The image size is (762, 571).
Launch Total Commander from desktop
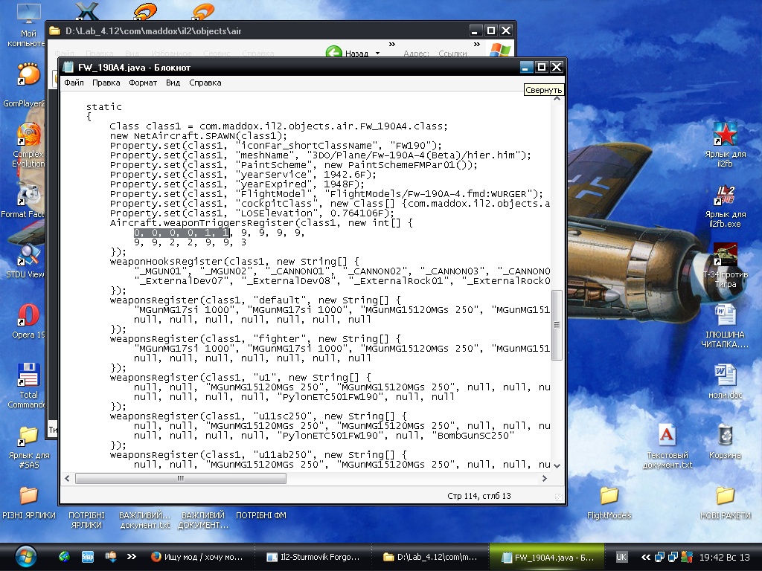click(x=28, y=377)
